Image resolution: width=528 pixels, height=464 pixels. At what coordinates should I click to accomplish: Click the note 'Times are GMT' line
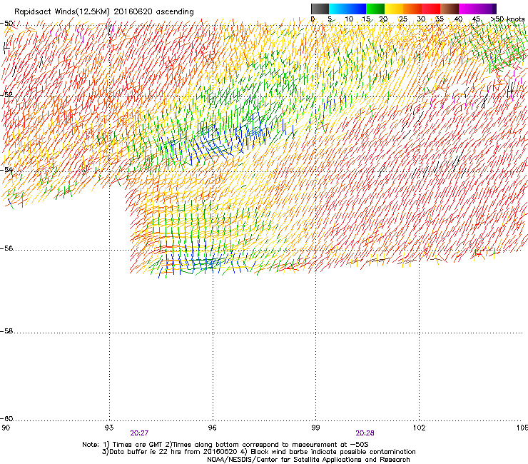[x=225, y=445]
